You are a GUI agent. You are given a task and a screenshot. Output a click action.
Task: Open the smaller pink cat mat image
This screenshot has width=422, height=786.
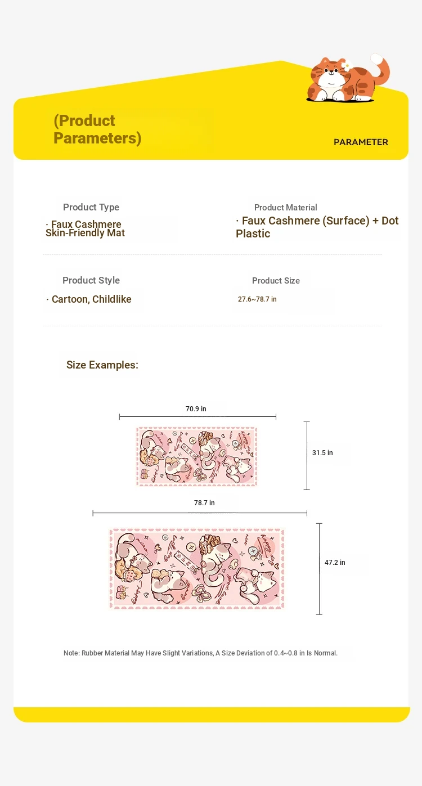pos(197,456)
